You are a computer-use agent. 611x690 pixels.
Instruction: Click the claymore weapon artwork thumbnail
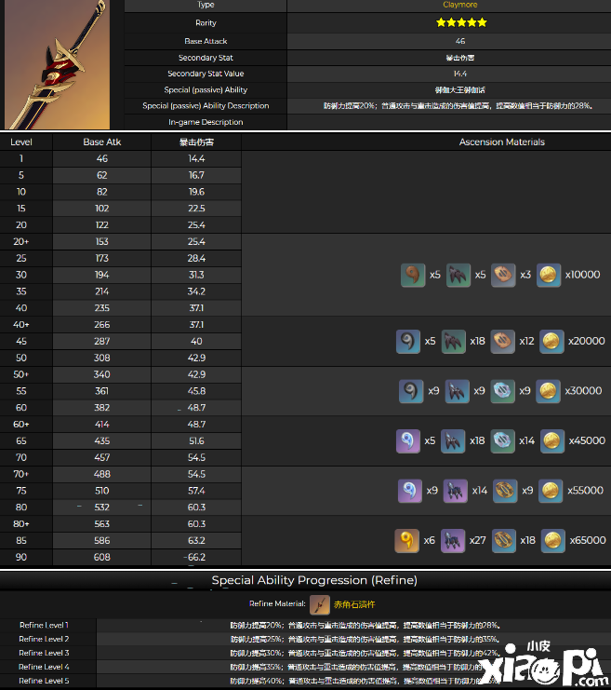[57, 64]
